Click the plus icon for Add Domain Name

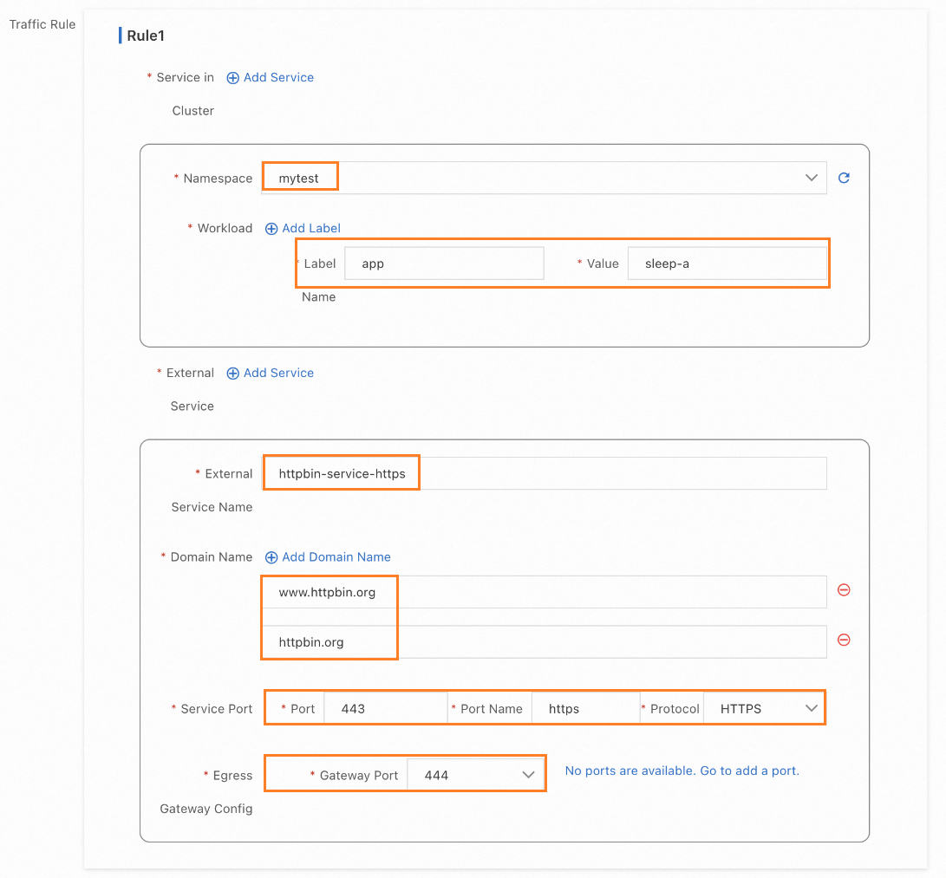[x=271, y=557]
